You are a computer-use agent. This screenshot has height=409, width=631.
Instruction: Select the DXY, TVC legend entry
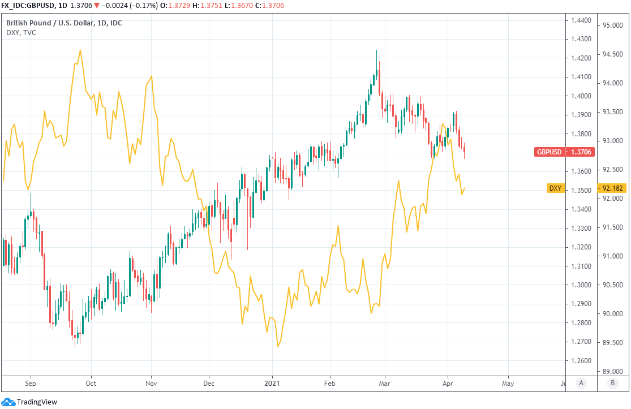(21, 33)
